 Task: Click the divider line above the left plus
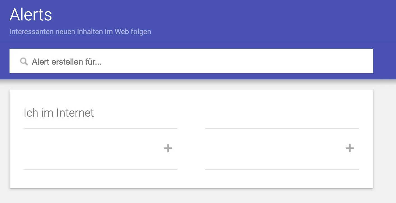pos(100,129)
